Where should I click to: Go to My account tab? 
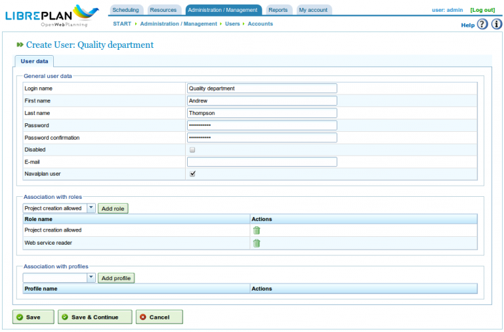[x=312, y=10]
